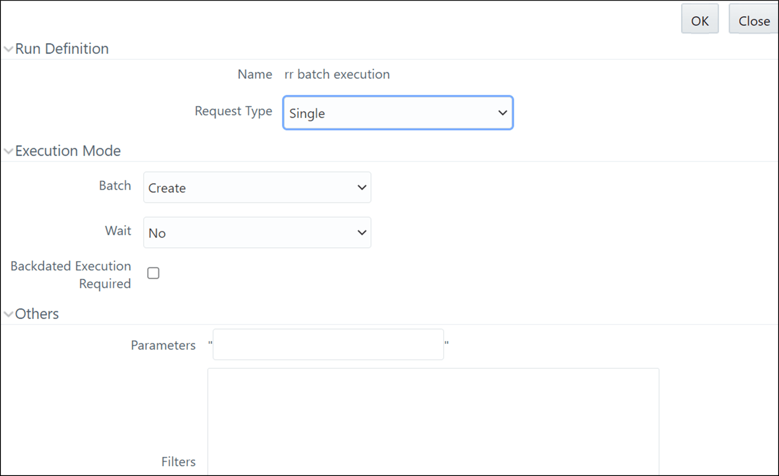Open the Wait dropdown set to No
This screenshot has height=476, width=779.
257,233
